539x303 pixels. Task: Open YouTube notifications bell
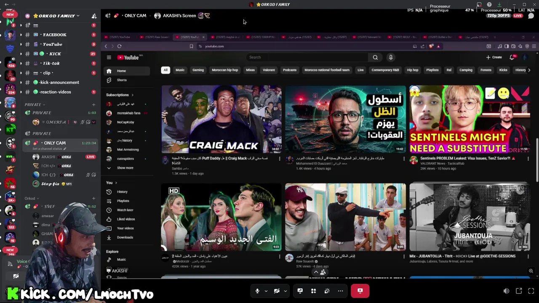click(512, 57)
